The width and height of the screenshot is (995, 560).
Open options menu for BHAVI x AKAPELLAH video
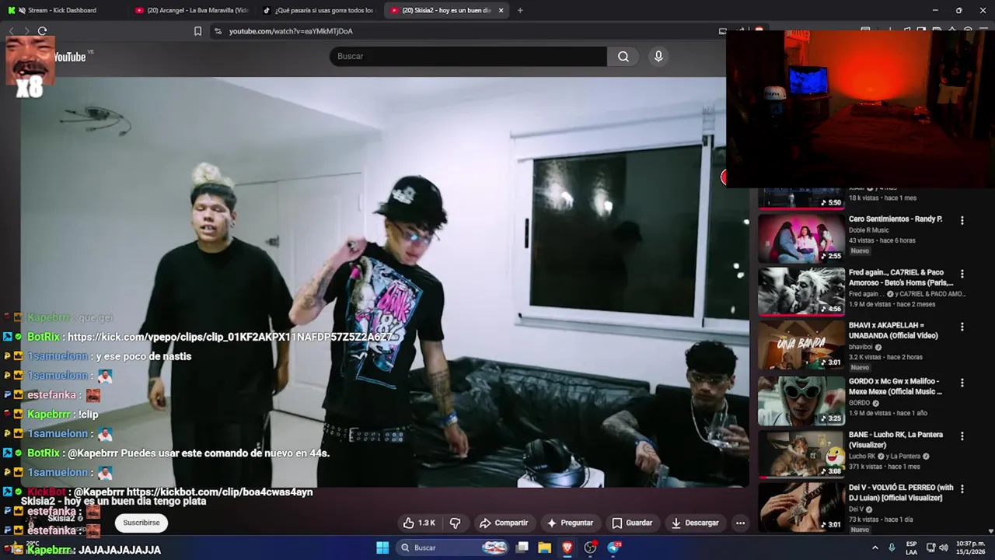pyautogui.click(x=962, y=327)
